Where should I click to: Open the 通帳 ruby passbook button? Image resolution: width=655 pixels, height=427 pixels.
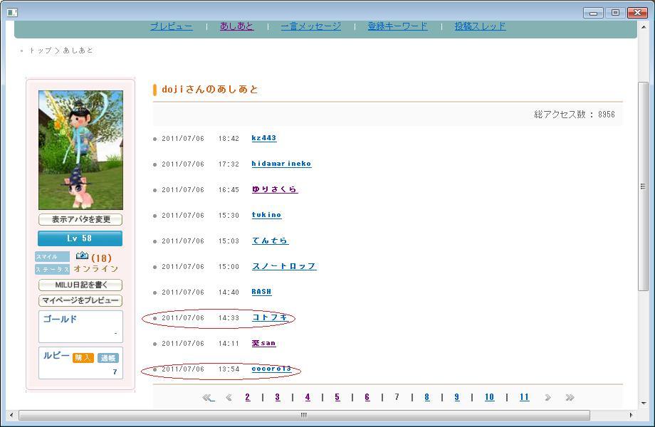(108, 358)
